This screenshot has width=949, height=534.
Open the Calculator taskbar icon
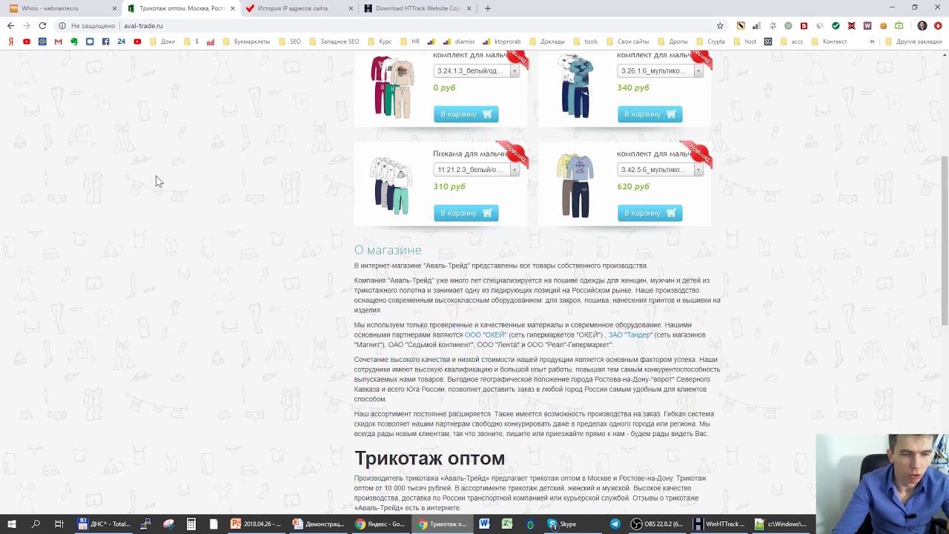(191, 524)
